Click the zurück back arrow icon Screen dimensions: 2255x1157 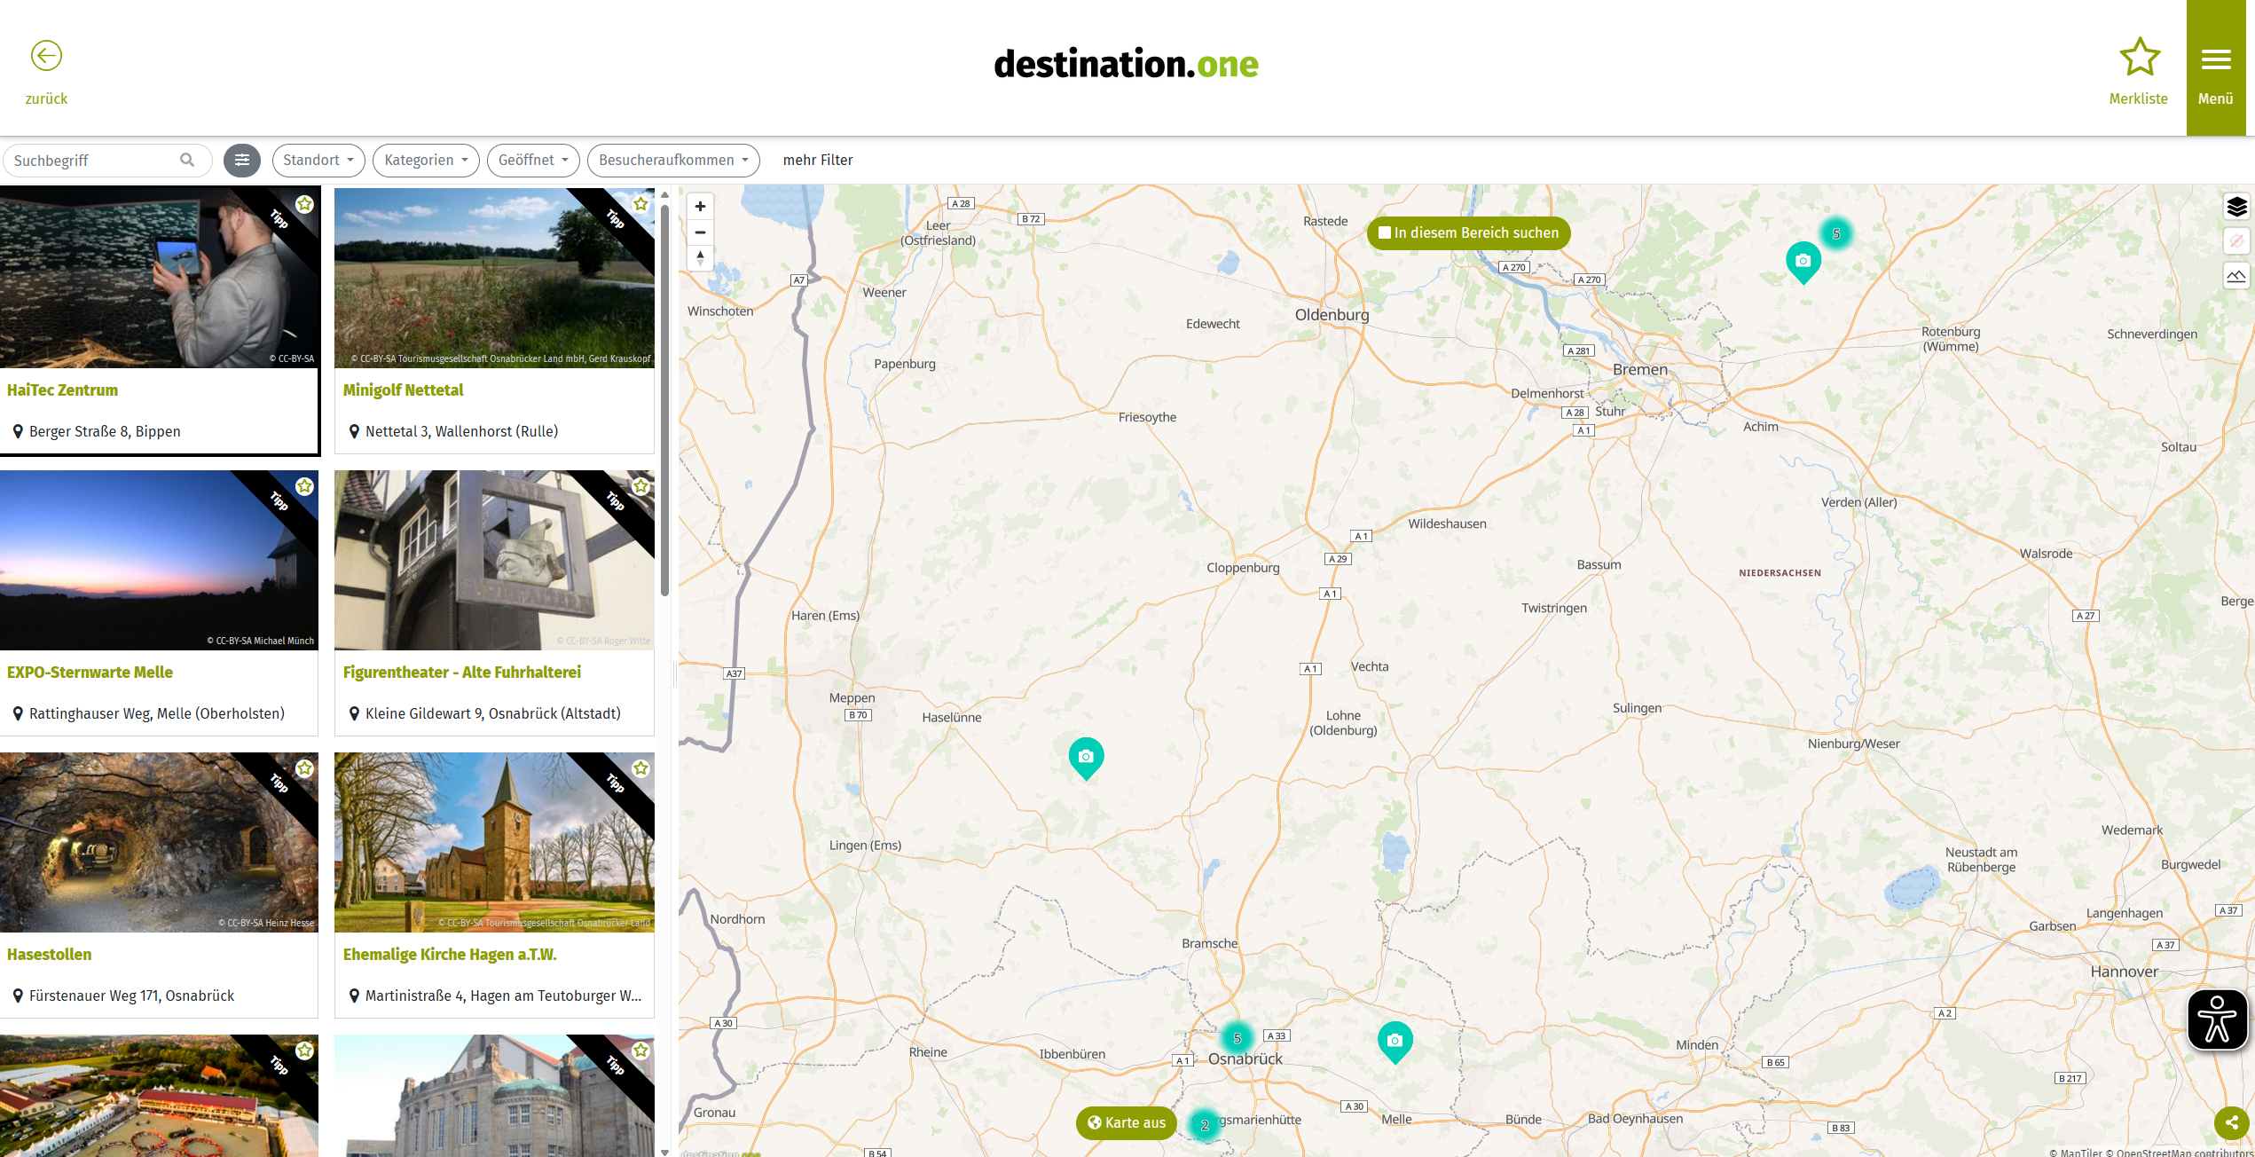(x=46, y=56)
